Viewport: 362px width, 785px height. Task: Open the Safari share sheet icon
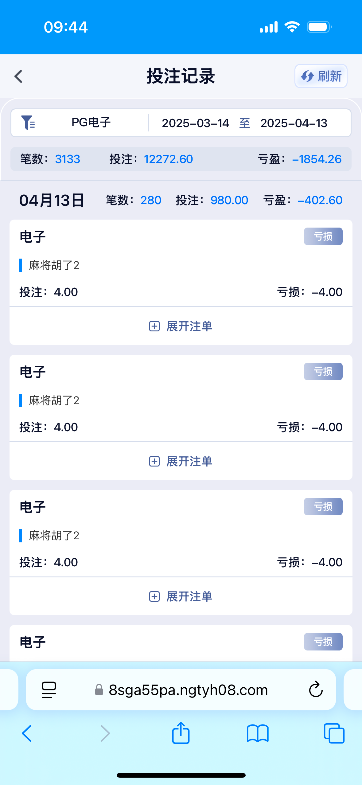click(181, 733)
